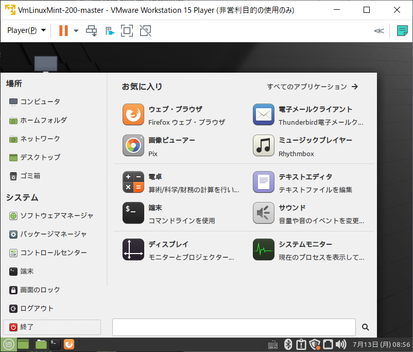This screenshot has height=352, width=413.
Task: Launch Firefox ウェブ・ブラウザ icon
Action: pos(133,114)
